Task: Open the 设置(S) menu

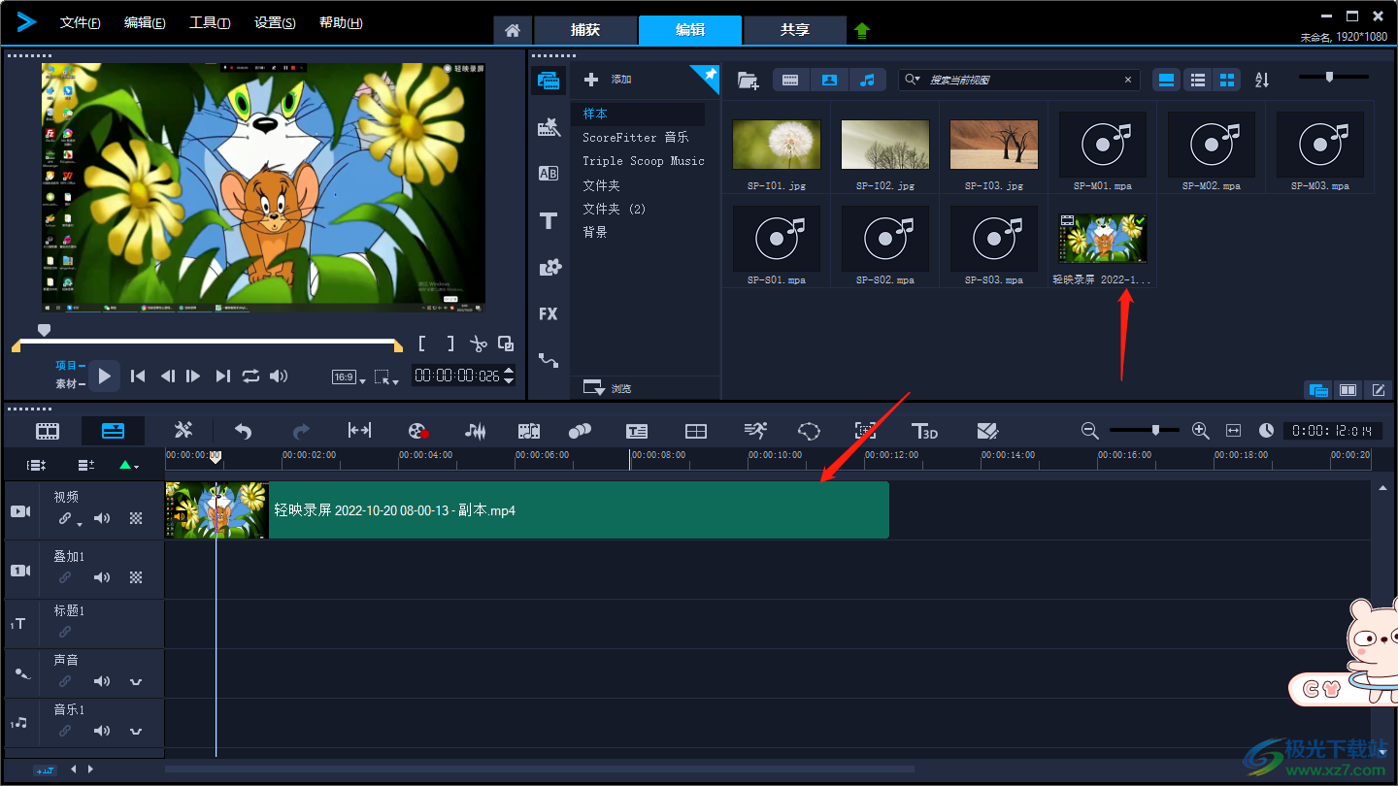Action: click(x=275, y=23)
